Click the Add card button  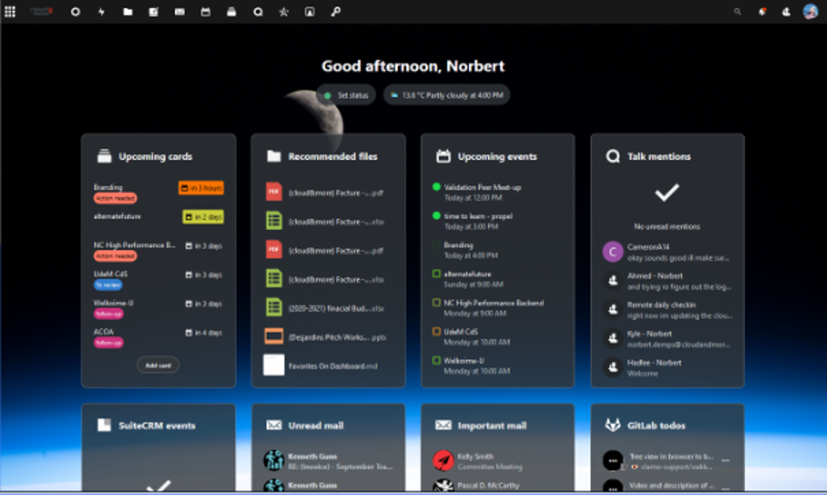(x=158, y=365)
